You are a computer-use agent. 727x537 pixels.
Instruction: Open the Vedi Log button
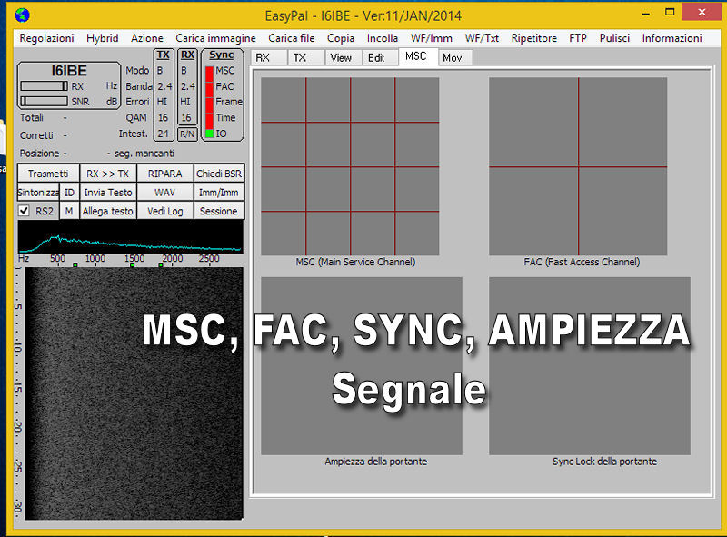click(x=165, y=211)
